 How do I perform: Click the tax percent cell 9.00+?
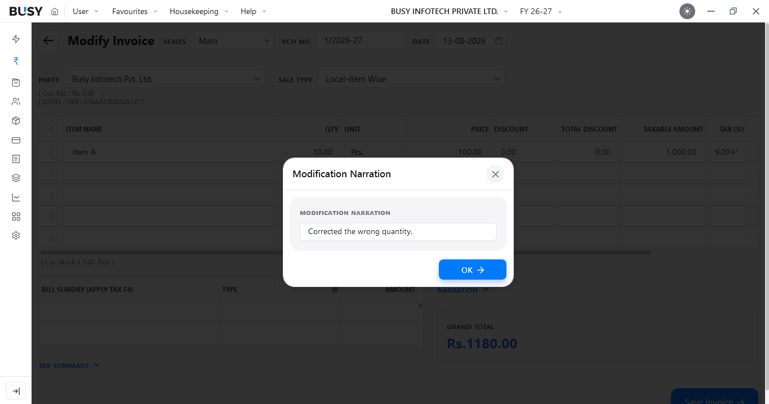[x=726, y=152]
